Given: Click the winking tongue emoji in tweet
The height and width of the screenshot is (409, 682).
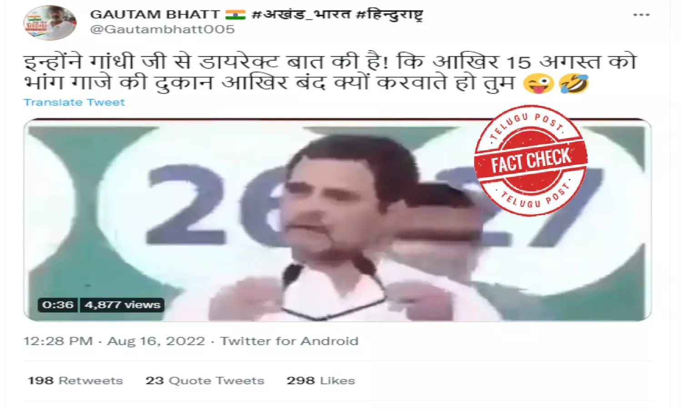Looking at the screenshot, I should [538, 84].
